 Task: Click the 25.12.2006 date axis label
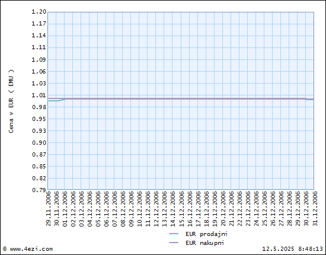pos(265,209)
